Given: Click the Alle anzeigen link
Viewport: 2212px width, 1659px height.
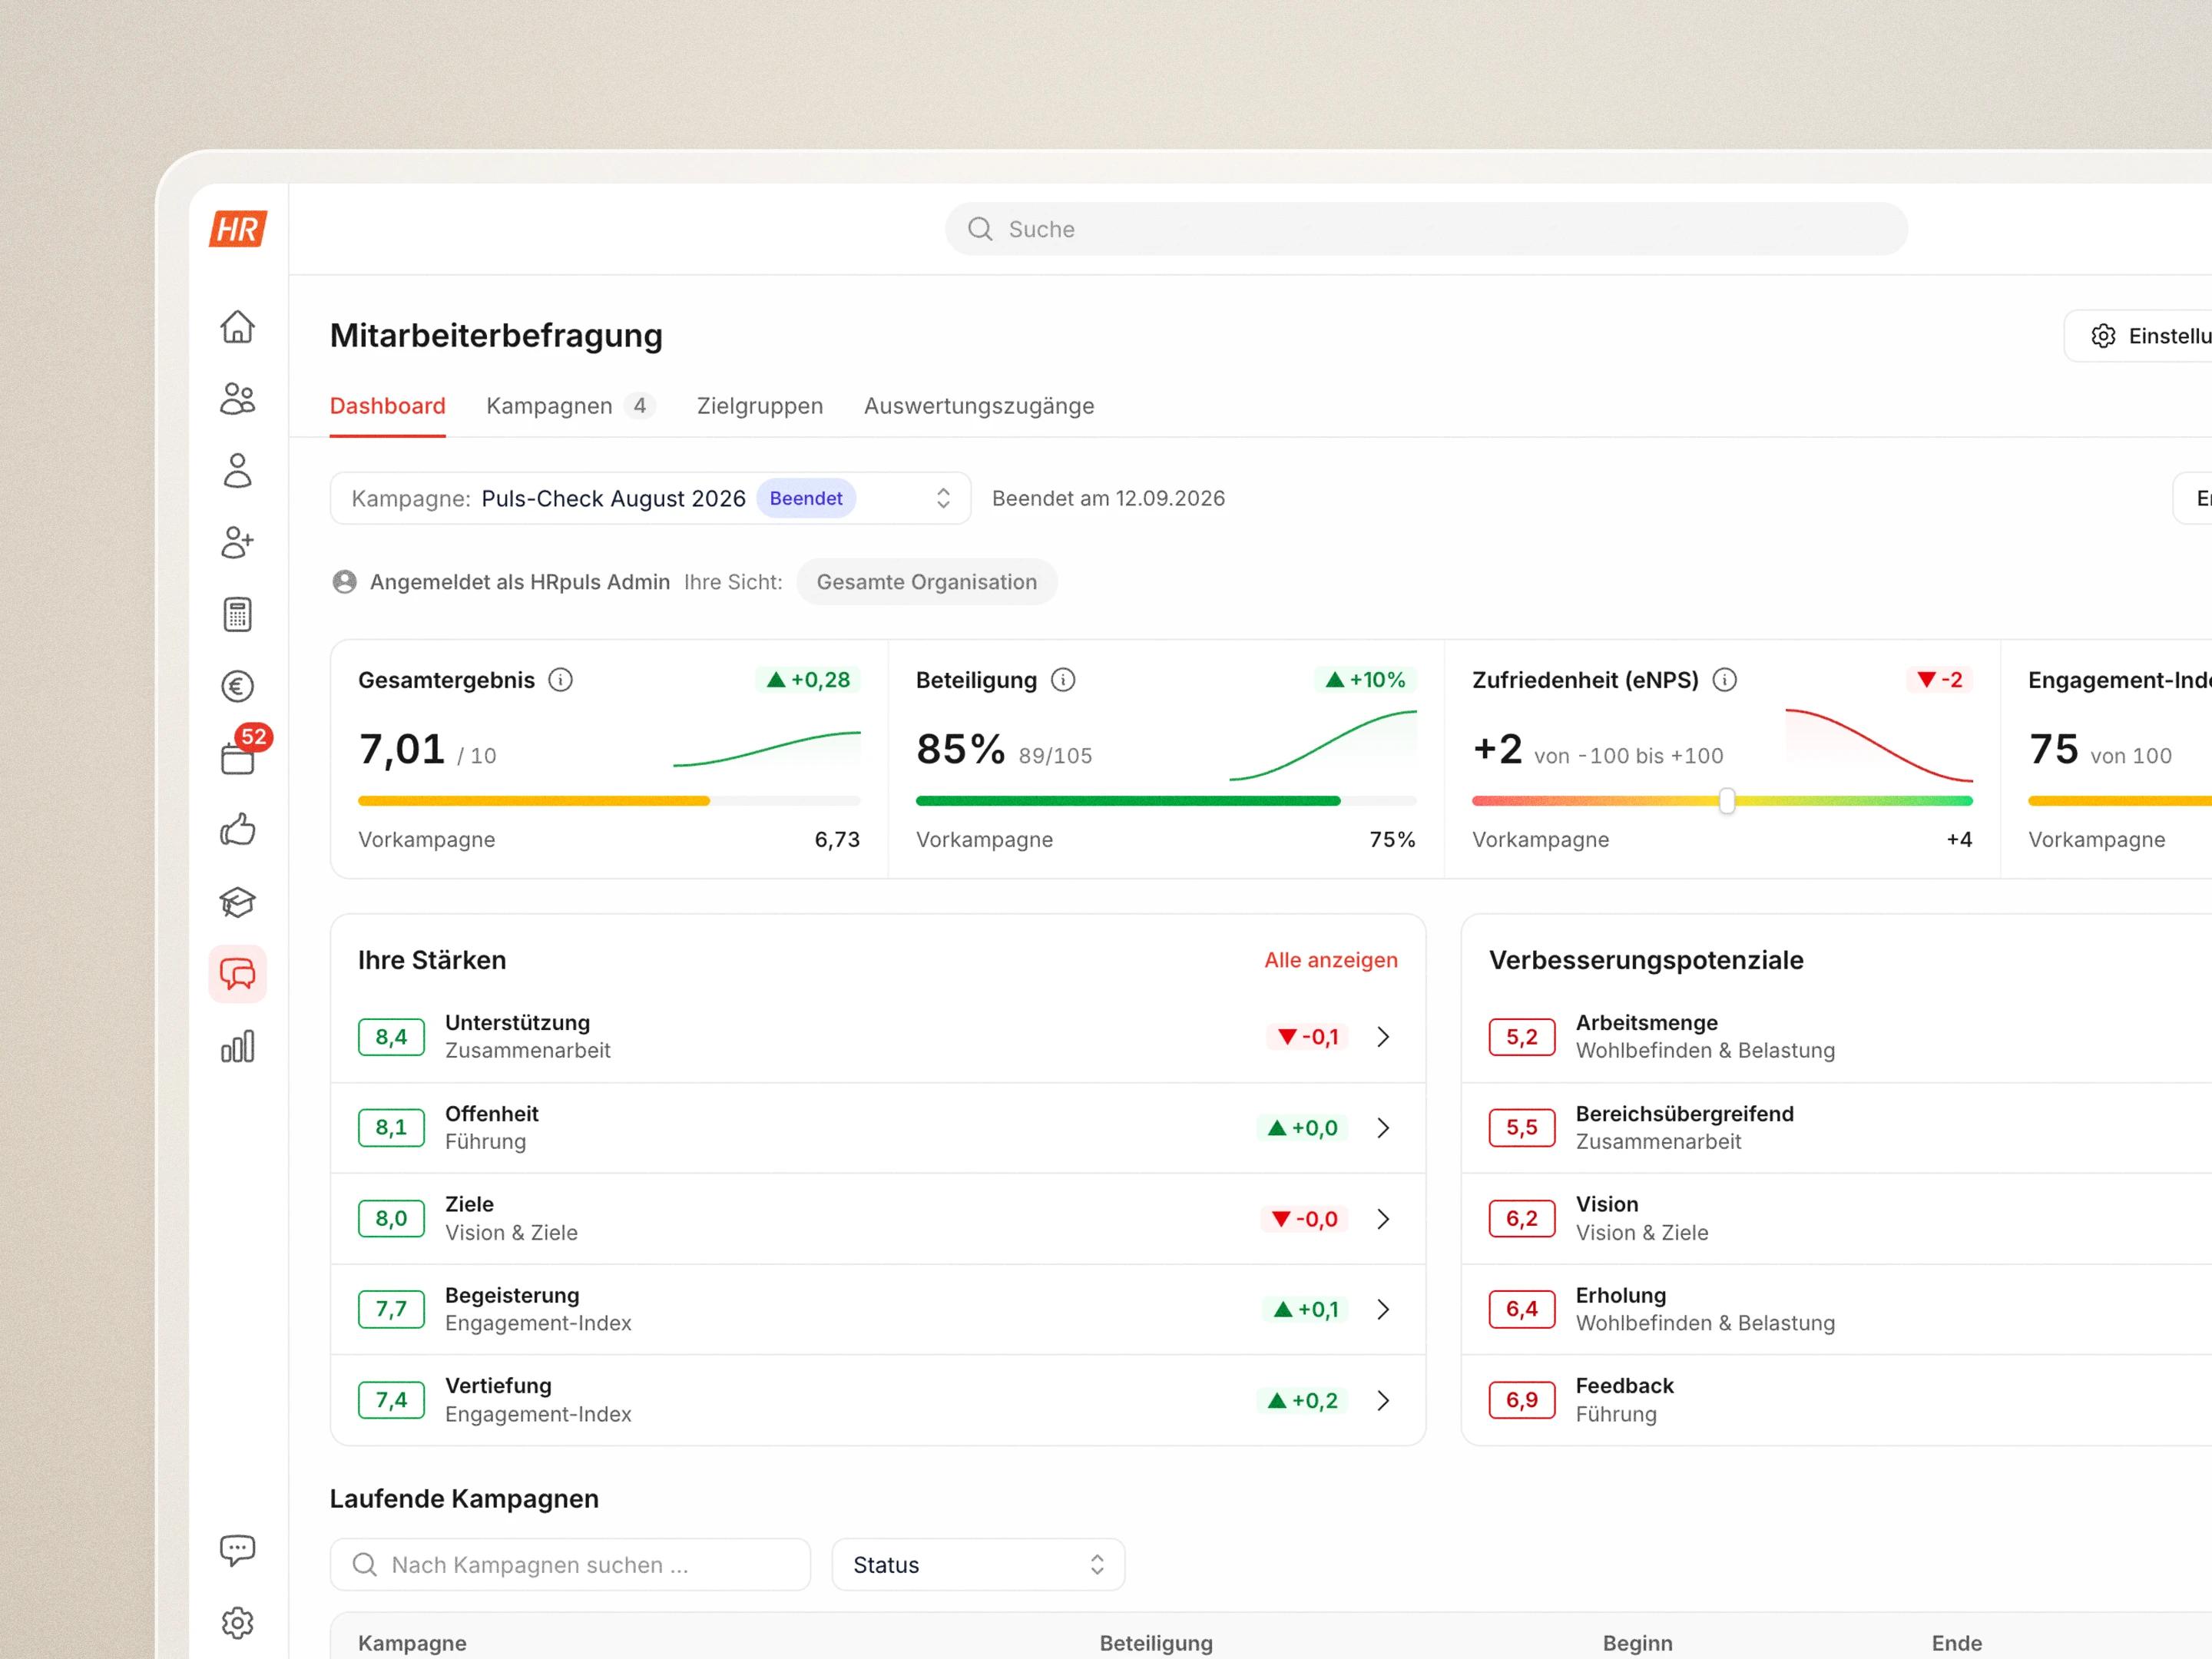Looking at the screenshot, I should tap(1331, 960).
